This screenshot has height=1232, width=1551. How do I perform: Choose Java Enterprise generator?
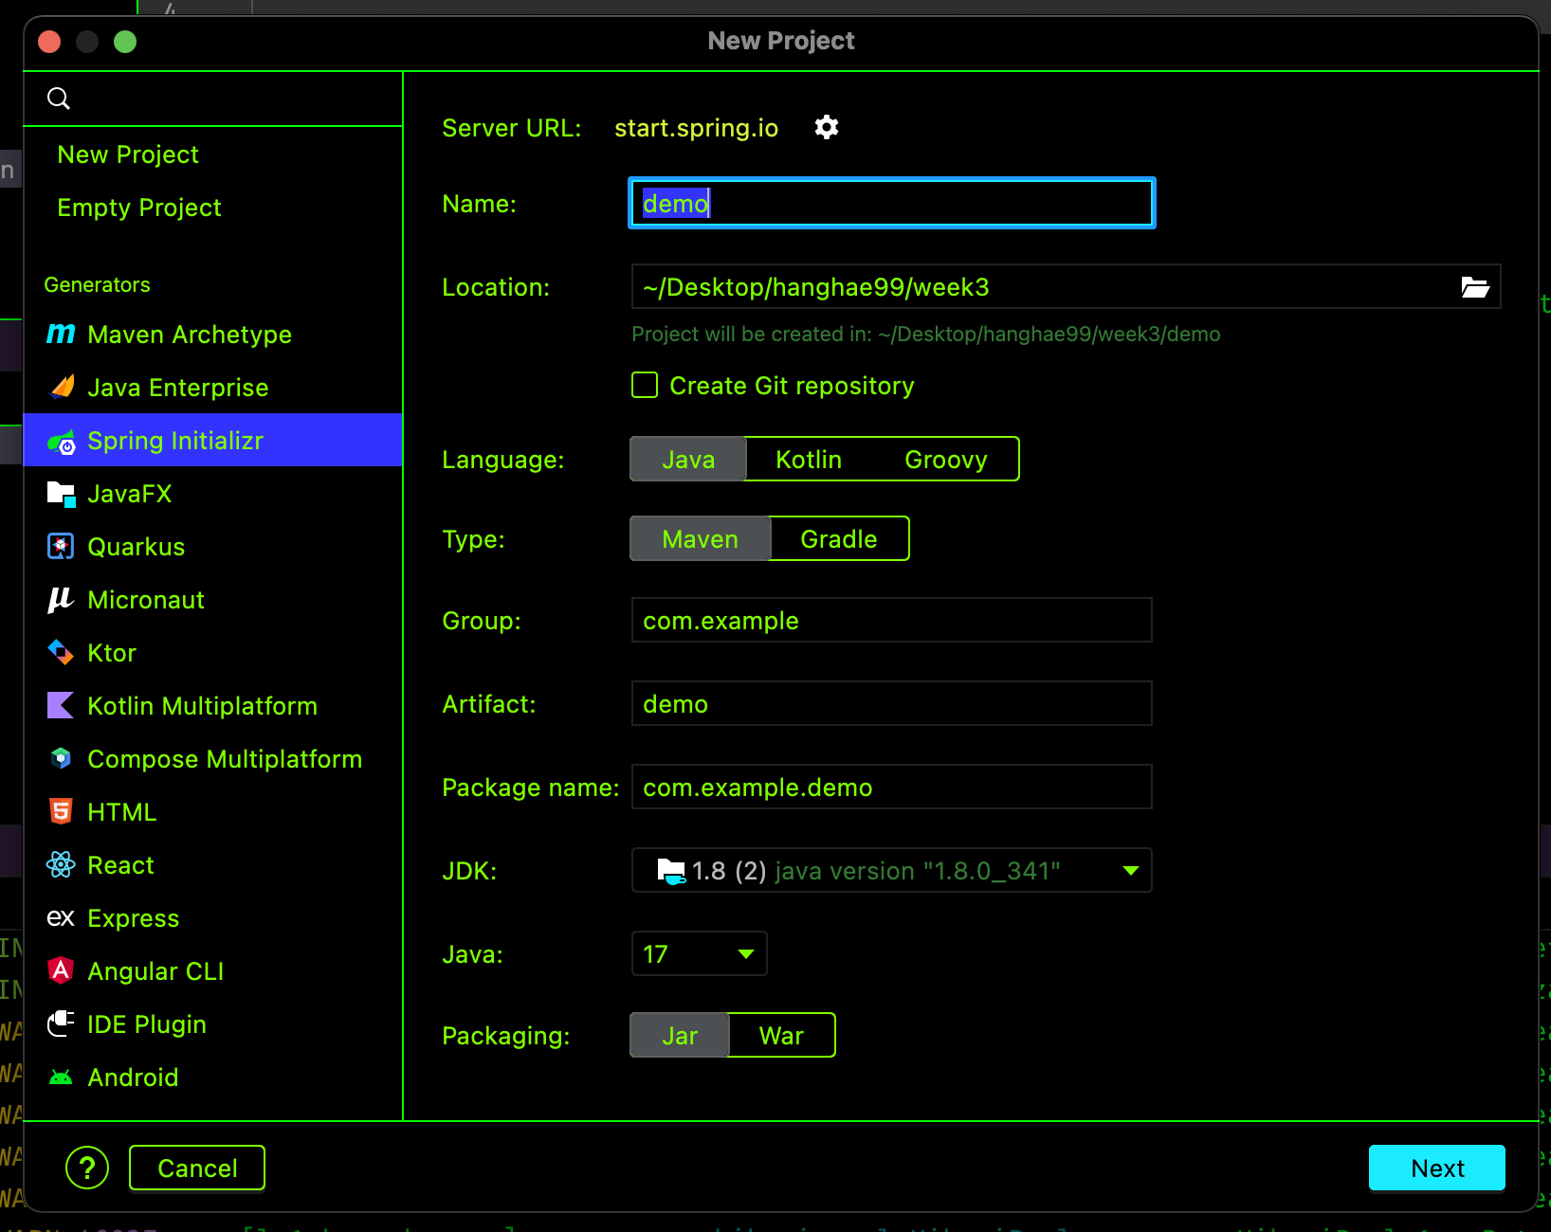click(212, 387)
